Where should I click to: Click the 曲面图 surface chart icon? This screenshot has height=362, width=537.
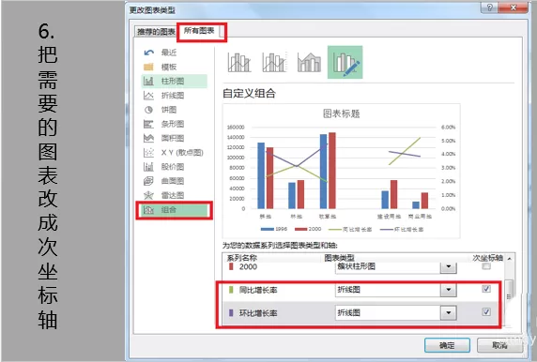(x=148, y=181)
